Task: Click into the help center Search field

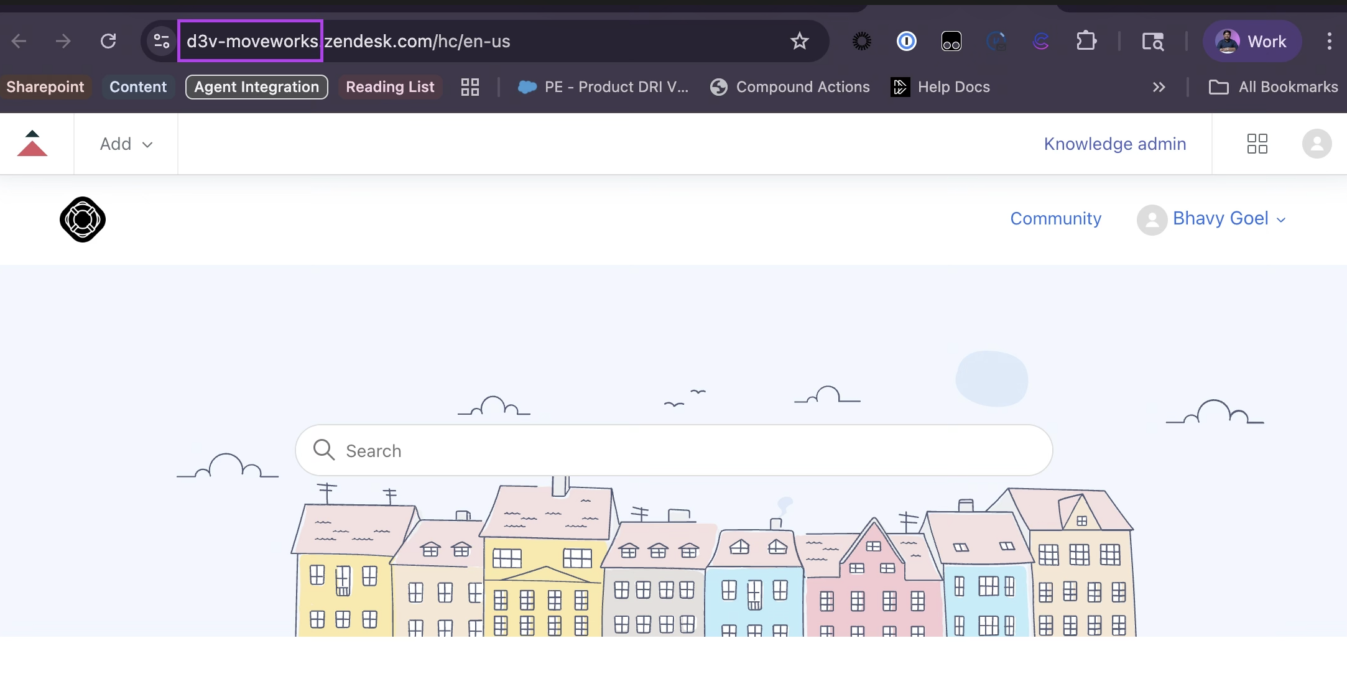Action: coord(673,451)
